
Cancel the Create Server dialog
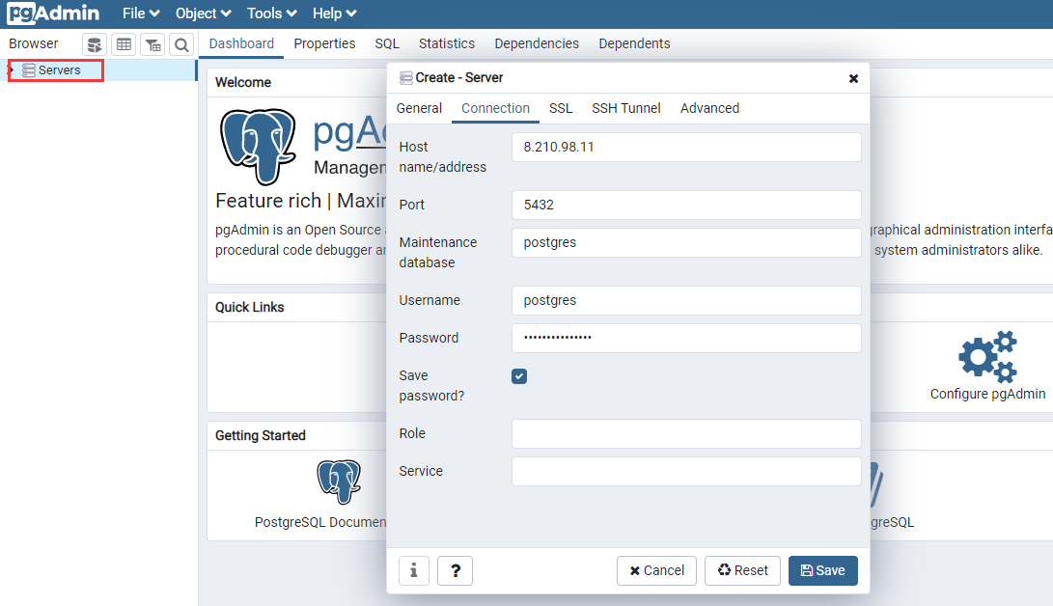pyautogui.click(x=656, y=570)
